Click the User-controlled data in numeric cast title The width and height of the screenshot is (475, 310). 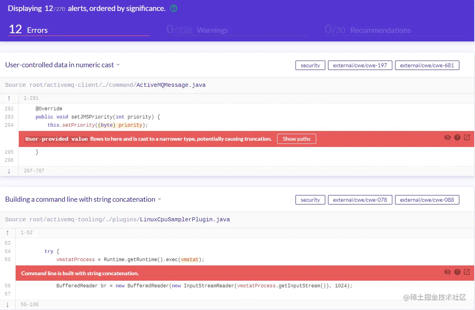[60, 65]
